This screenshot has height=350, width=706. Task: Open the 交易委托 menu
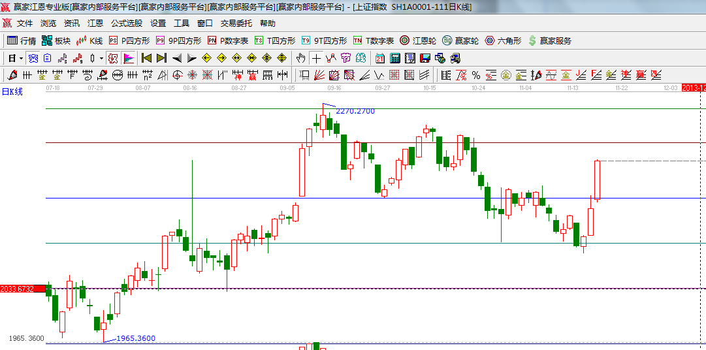(236, 23)
